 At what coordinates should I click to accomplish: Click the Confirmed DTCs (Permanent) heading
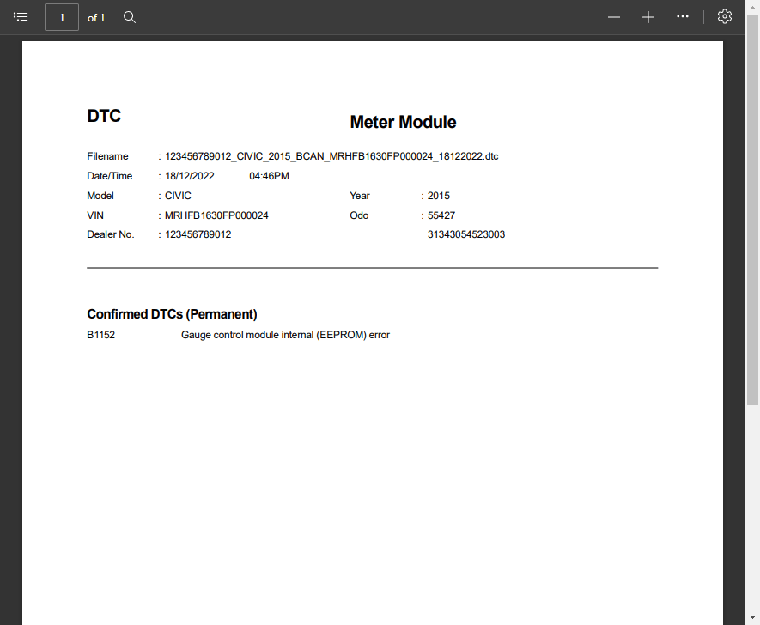[172, 314]
